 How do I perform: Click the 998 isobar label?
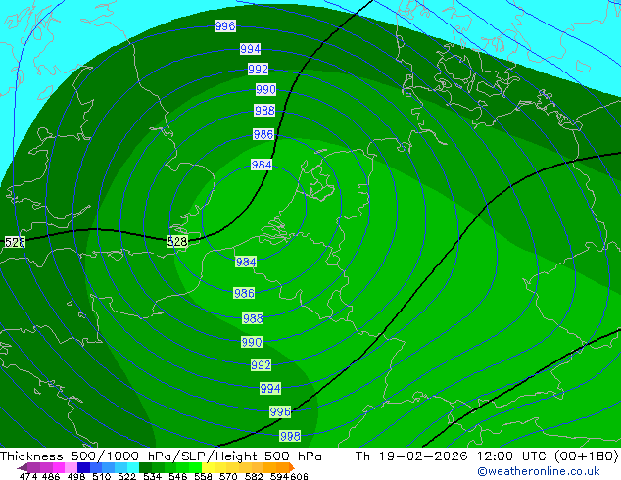pyautogui.click(x=290, y=437)
